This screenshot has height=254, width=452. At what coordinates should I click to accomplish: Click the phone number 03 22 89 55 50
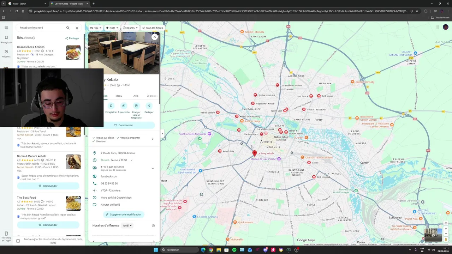pyautogui.click(x=109, y=183)
